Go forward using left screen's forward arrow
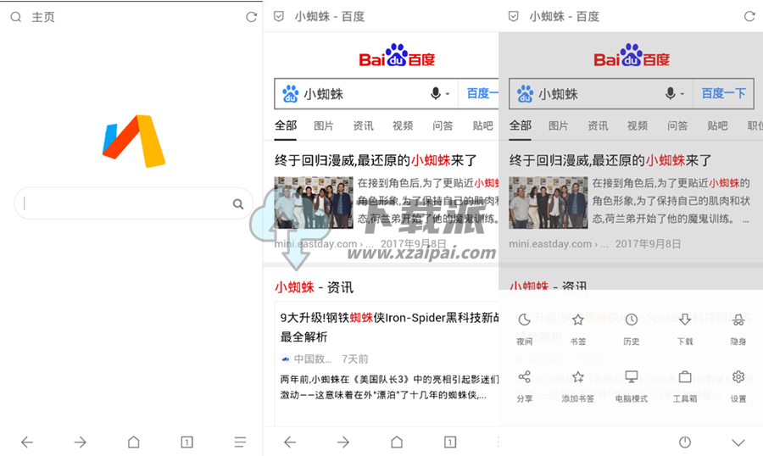Image resolution: width=763 pixels, height=456 pixels. (81, 442)
